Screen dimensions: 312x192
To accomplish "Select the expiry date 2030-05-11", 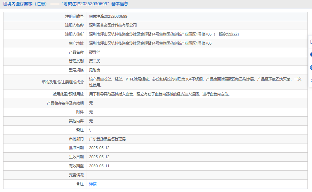I will (x=99, y=166).
